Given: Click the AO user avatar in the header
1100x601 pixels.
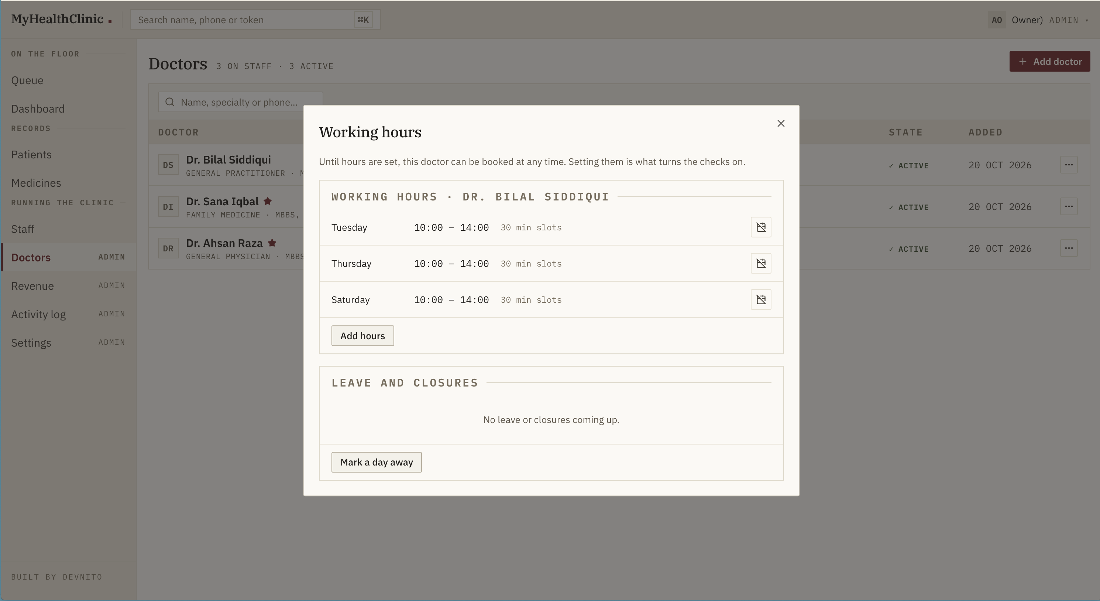Looking at the screenshot, I should (997, 20).
